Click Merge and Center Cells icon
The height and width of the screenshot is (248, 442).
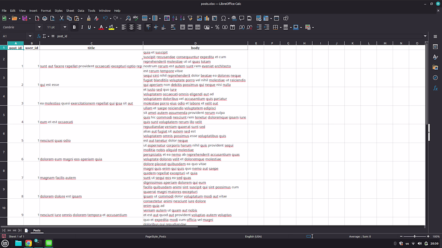coord(182,27)
